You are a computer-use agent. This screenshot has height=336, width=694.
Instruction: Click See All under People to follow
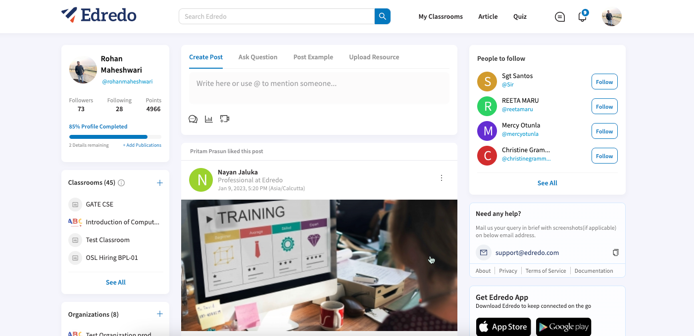[547, 183]
